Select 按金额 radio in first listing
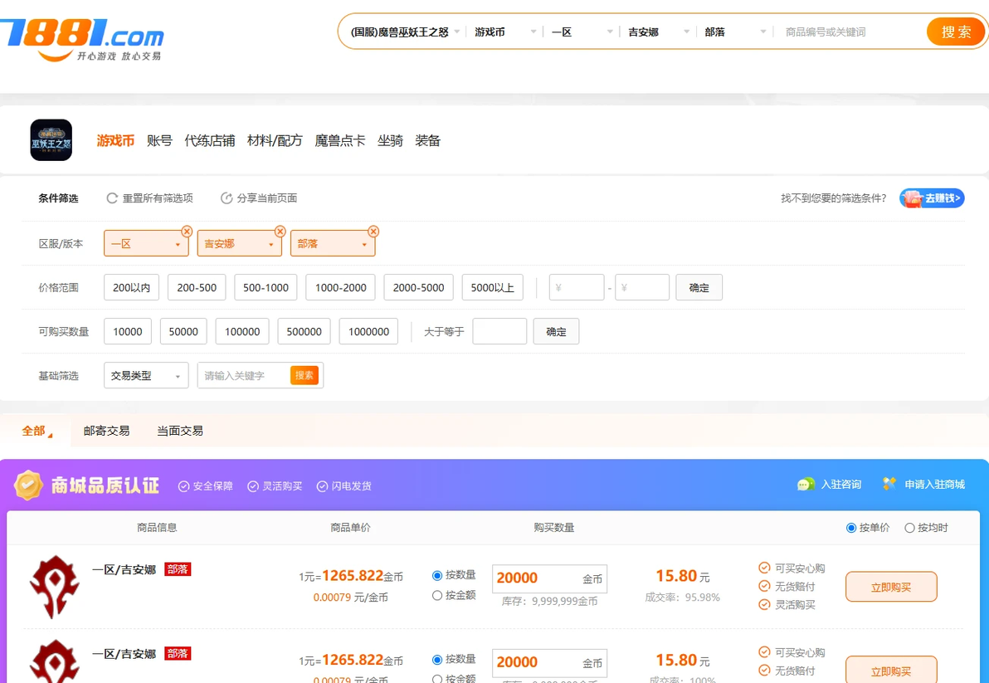Screen dimensions: 989x683 (436, 595)
